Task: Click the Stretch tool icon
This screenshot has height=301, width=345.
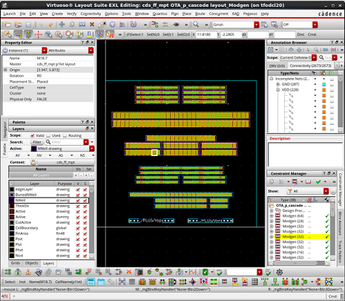Action: tap(82, 25)
